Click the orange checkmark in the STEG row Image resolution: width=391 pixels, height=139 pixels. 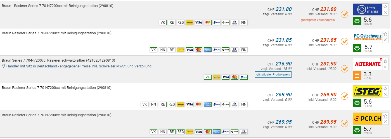345,96
